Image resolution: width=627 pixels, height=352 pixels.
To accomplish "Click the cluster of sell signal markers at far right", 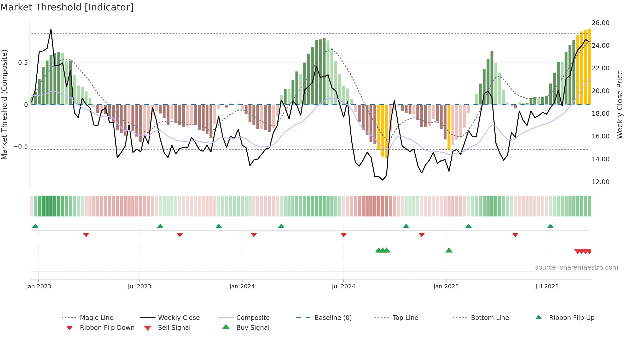I will pyautogui.click(x=583, y=252).
